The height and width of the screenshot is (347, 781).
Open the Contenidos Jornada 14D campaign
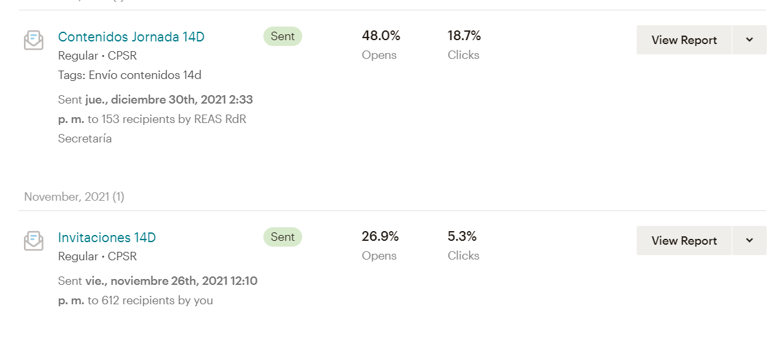tap(131, 37)
